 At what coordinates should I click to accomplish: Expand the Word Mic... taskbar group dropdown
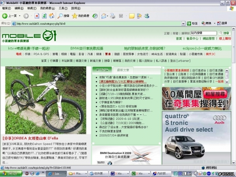(x=128, y=174)
